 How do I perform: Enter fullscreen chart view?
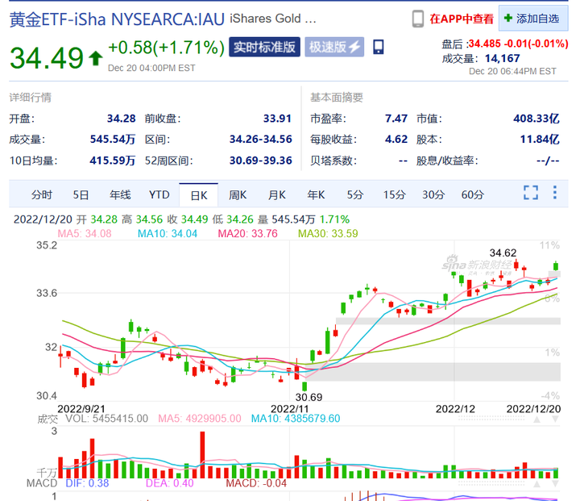pos(531,193)
